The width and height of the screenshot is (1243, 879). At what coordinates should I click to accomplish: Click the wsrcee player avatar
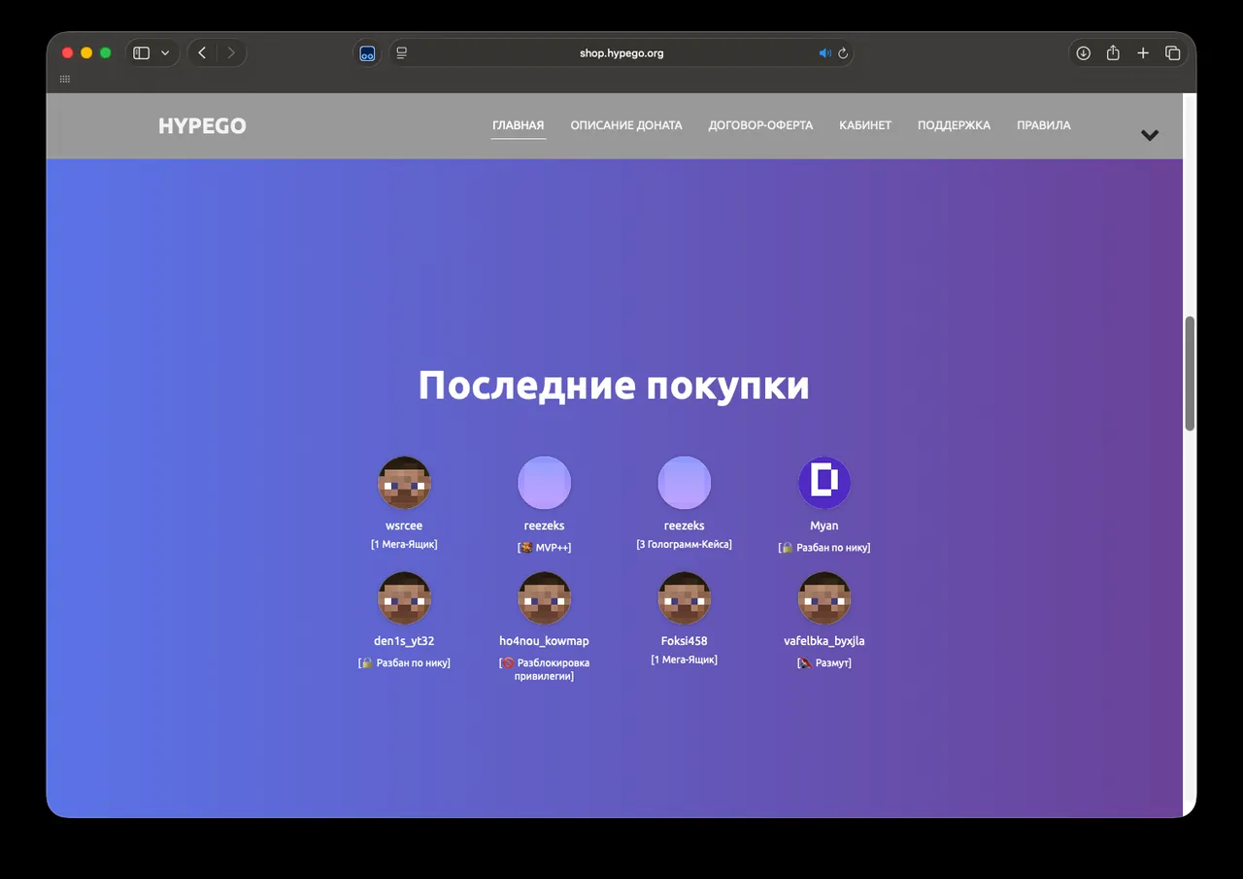click(x=404, y=483)
